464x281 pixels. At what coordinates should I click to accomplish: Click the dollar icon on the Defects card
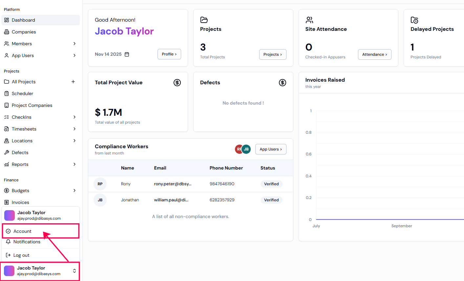click(x=283, y=83)
